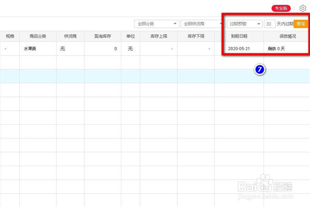
Task: Select the 商品分类 column header
Action: tap(38, 36)
